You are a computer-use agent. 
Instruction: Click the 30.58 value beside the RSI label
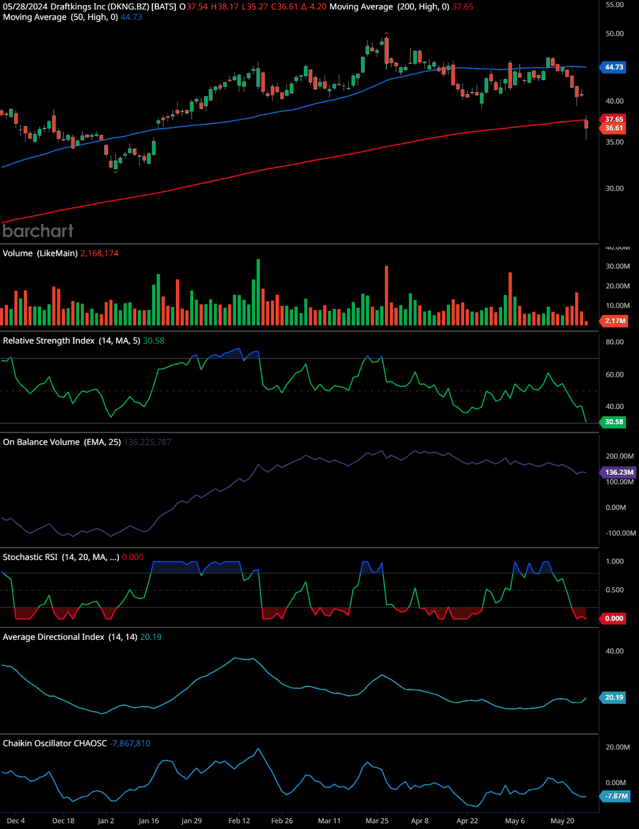[154, 341]
